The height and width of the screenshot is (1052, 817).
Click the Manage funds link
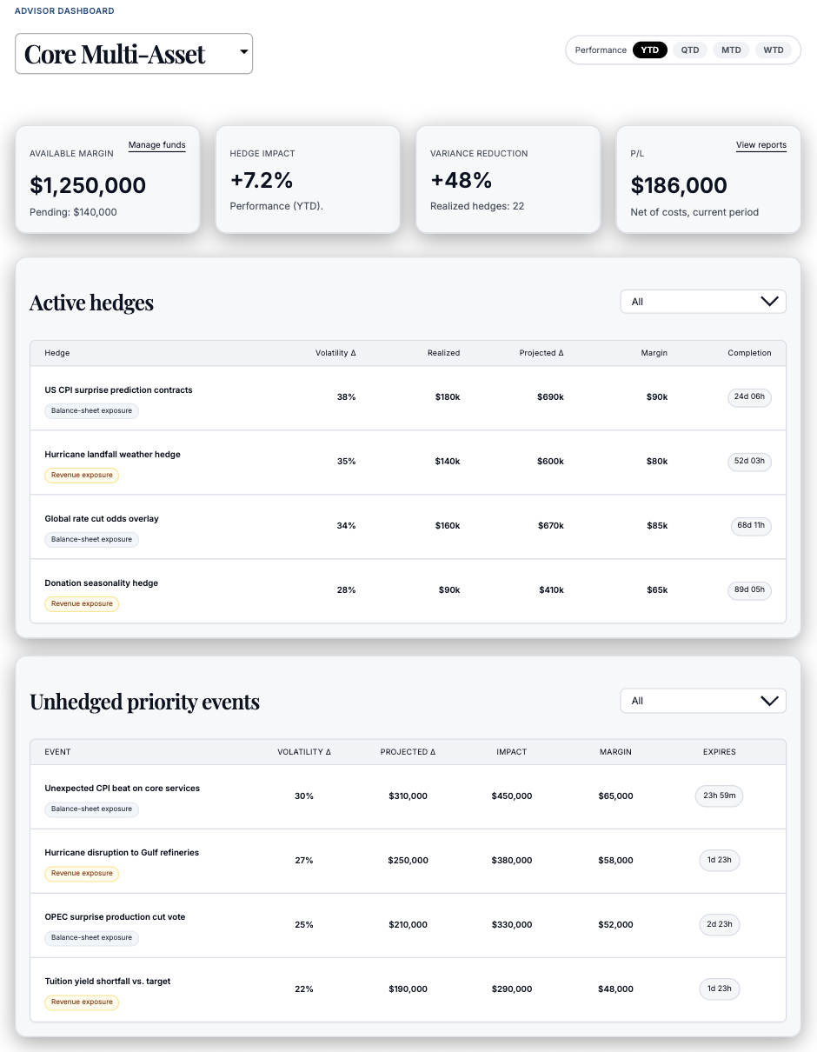coord(156,145)
